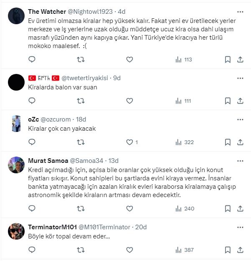The width and height of the screenshot is (251, 261).
Task: Reply to Murat Samoa's tweet
Action: point(32,208)
